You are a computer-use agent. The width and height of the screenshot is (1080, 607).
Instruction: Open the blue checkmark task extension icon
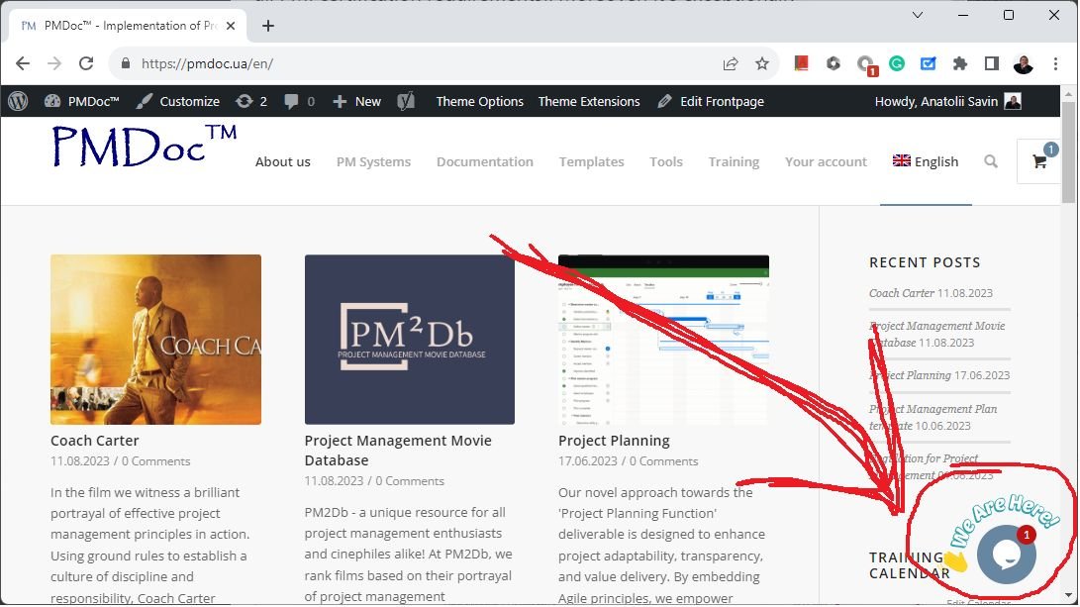928,63
